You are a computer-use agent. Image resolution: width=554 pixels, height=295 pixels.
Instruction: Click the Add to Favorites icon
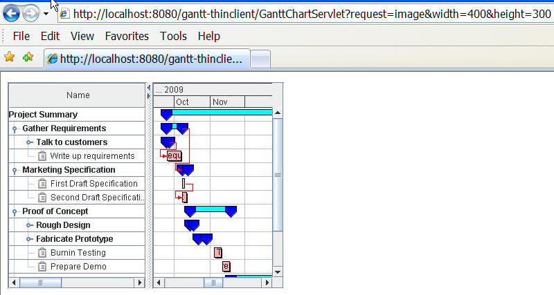[x=28, y=57]
